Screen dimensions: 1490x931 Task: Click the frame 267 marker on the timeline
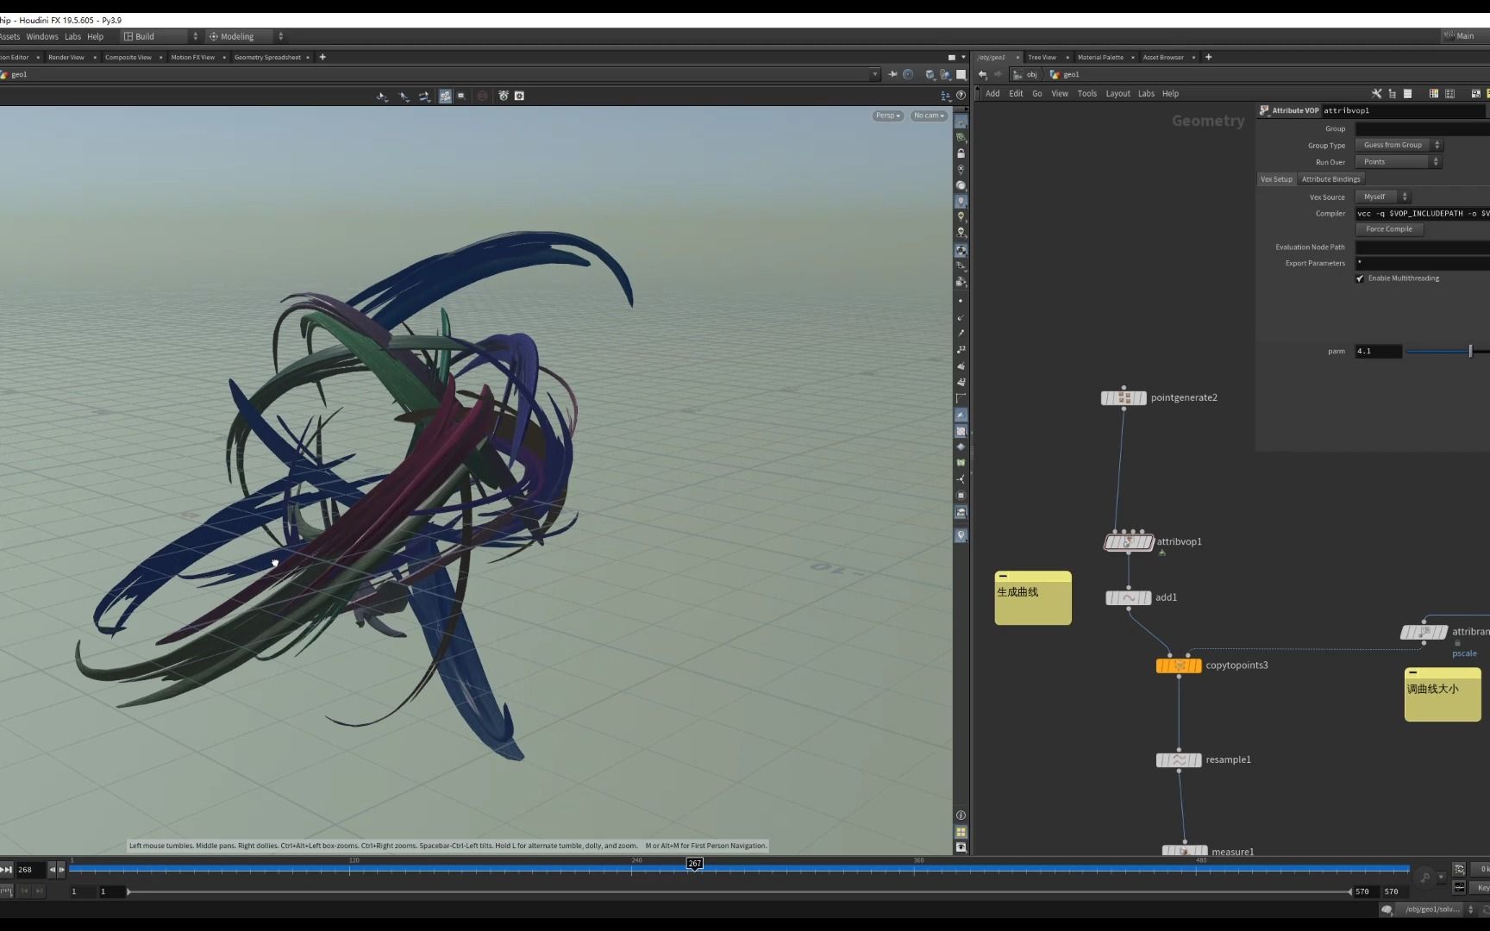tap(694, 863)
